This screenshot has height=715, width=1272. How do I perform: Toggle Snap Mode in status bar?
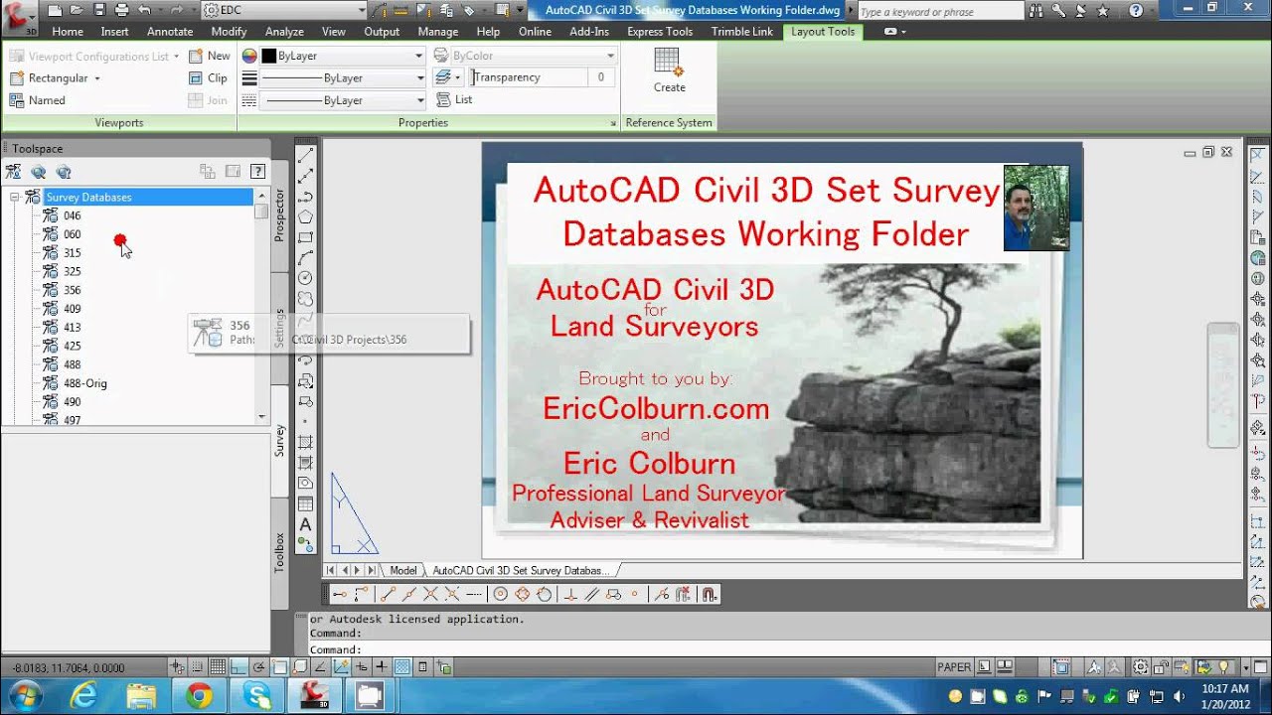point(197,667)
